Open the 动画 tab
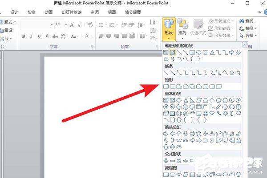 49,12
